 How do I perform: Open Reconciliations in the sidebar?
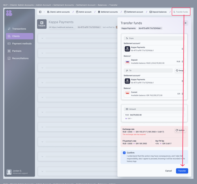click(x=19, y=58)
